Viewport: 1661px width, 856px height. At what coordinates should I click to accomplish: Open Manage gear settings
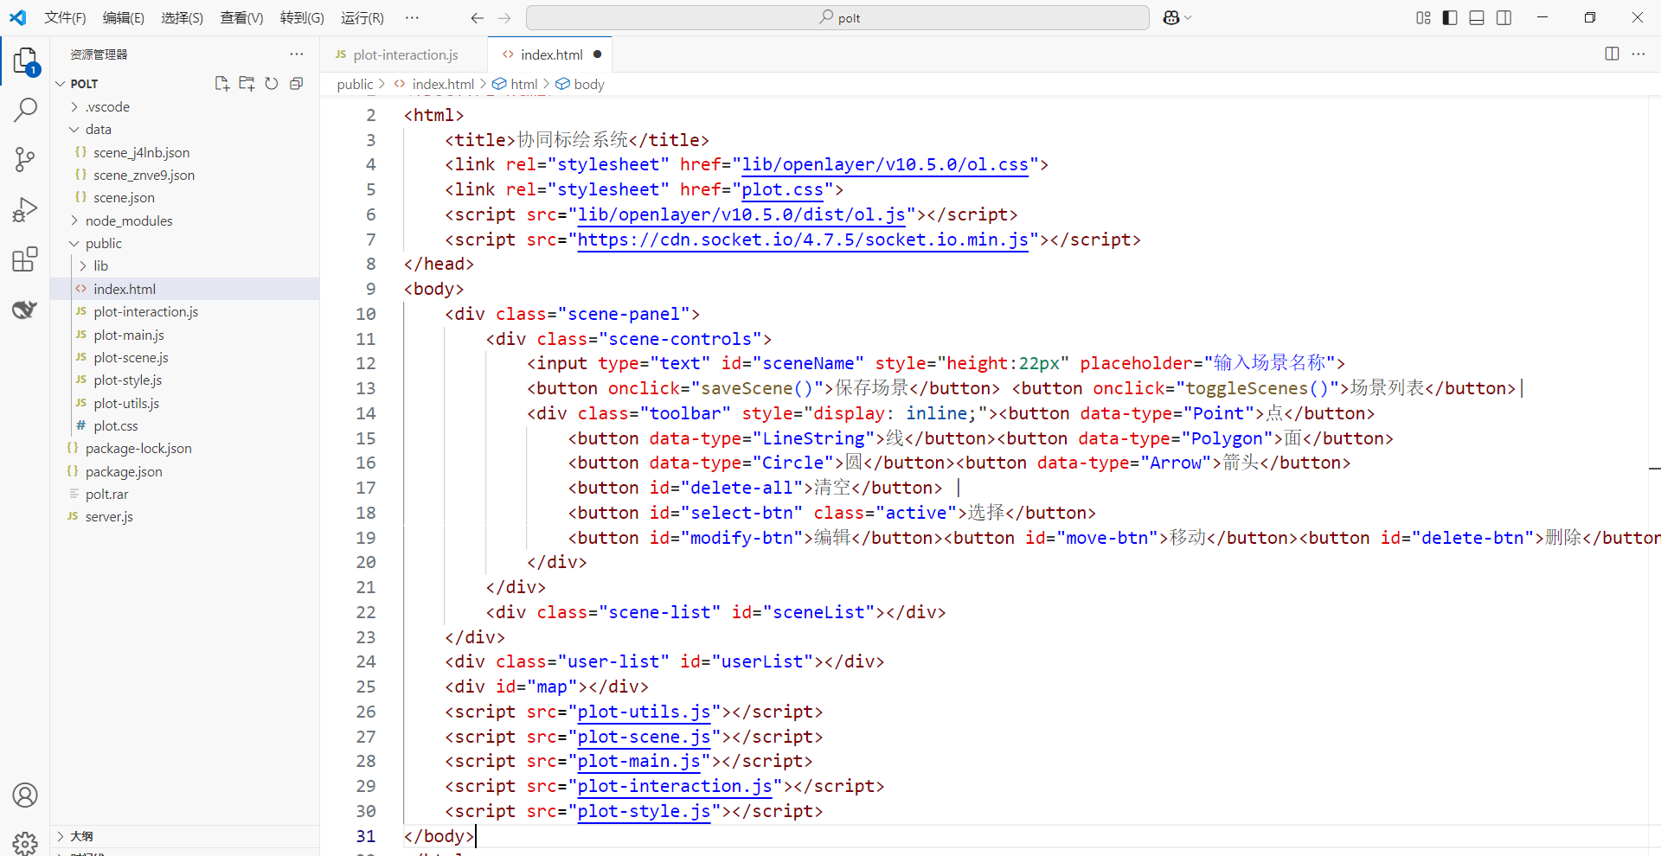pyautogui.click(x=25, y=843)
